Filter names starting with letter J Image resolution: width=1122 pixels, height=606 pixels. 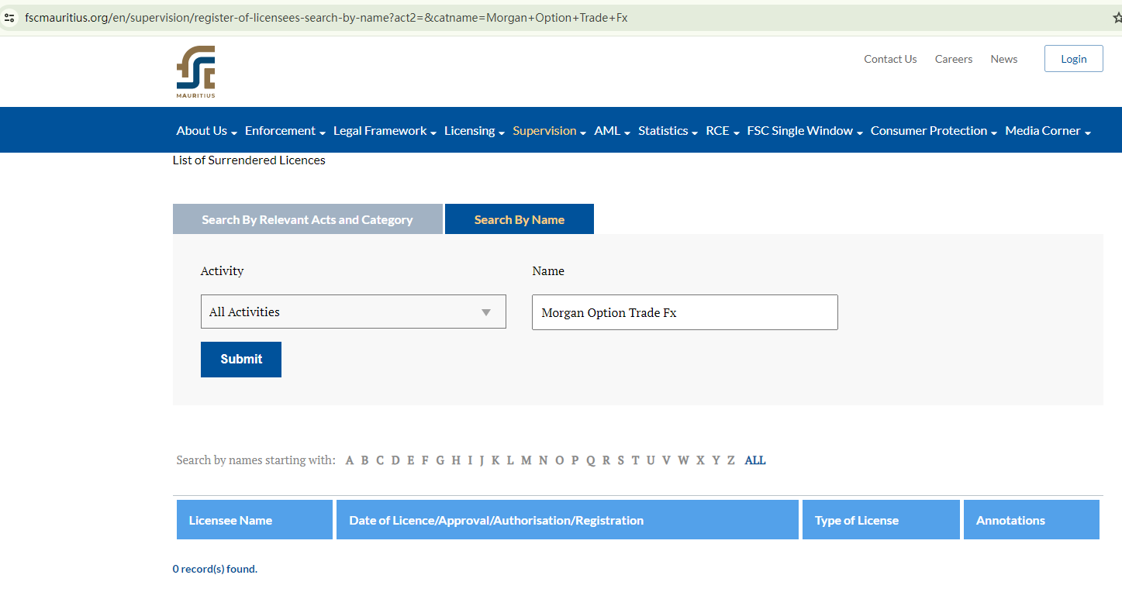click(482, 460)
